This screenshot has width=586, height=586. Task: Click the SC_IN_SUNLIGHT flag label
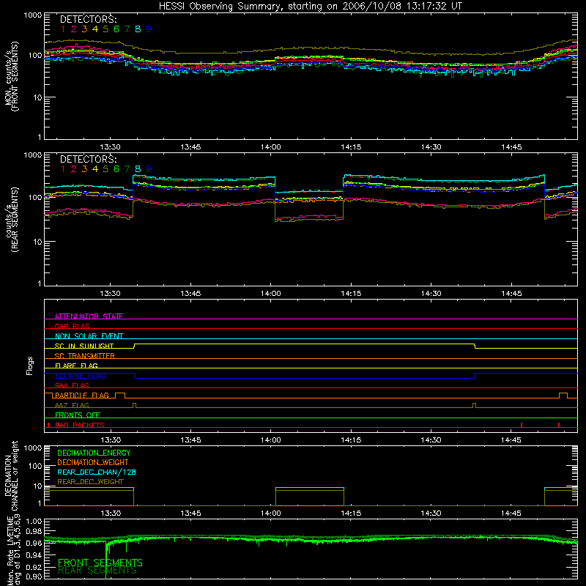point(84,346)
